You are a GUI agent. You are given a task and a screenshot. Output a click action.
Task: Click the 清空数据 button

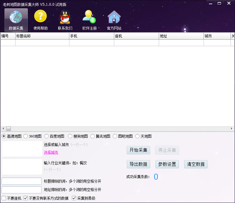pos(196,164)
